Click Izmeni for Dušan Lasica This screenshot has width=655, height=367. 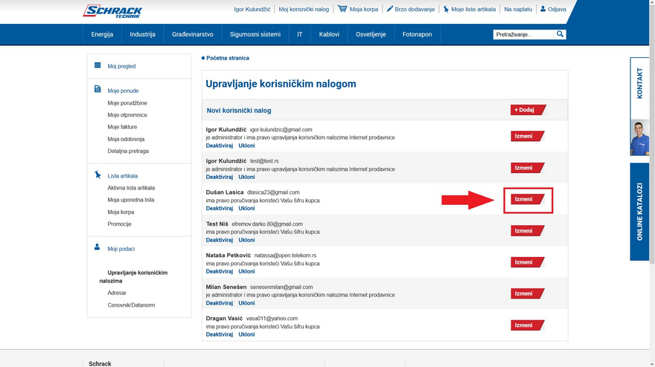(527, 199)
